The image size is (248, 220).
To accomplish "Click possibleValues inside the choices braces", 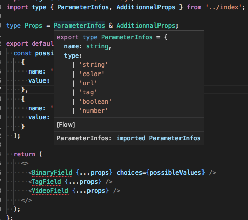I will coord(175,173).
